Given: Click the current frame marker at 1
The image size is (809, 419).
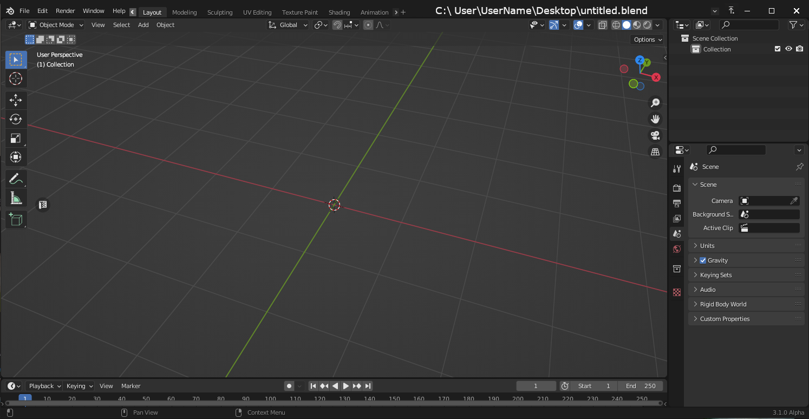Looking at the screenshot, I should click(25, 398).
